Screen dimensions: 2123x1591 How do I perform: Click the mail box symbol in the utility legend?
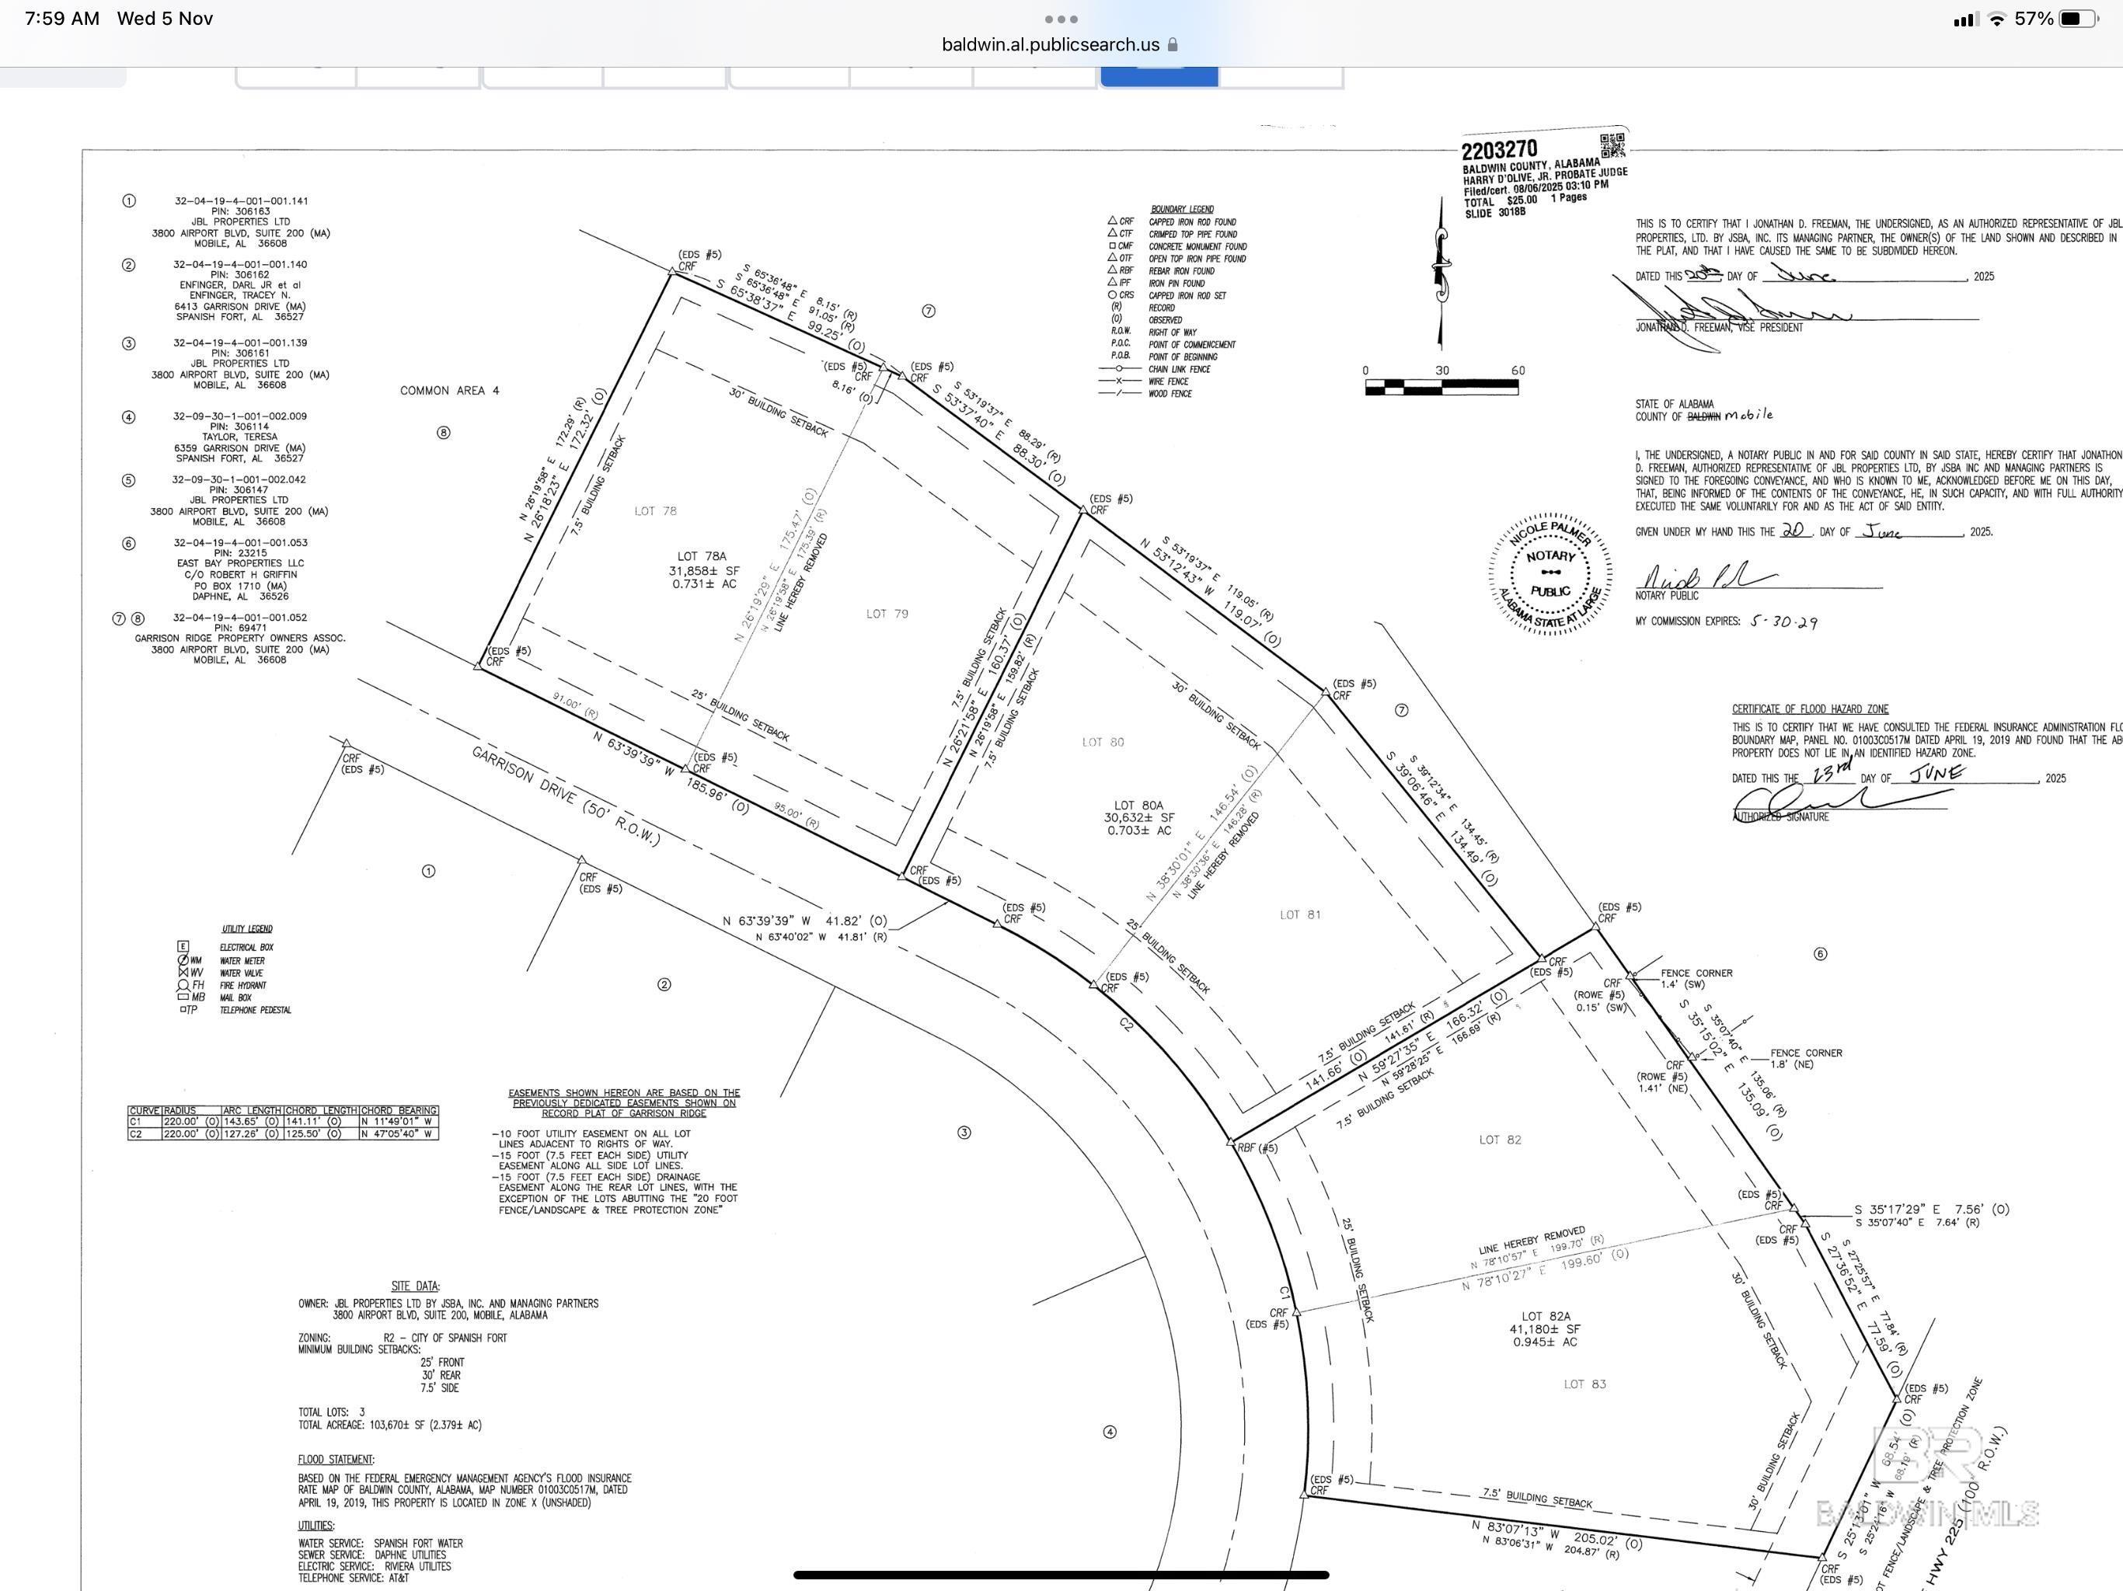[183, 998]
